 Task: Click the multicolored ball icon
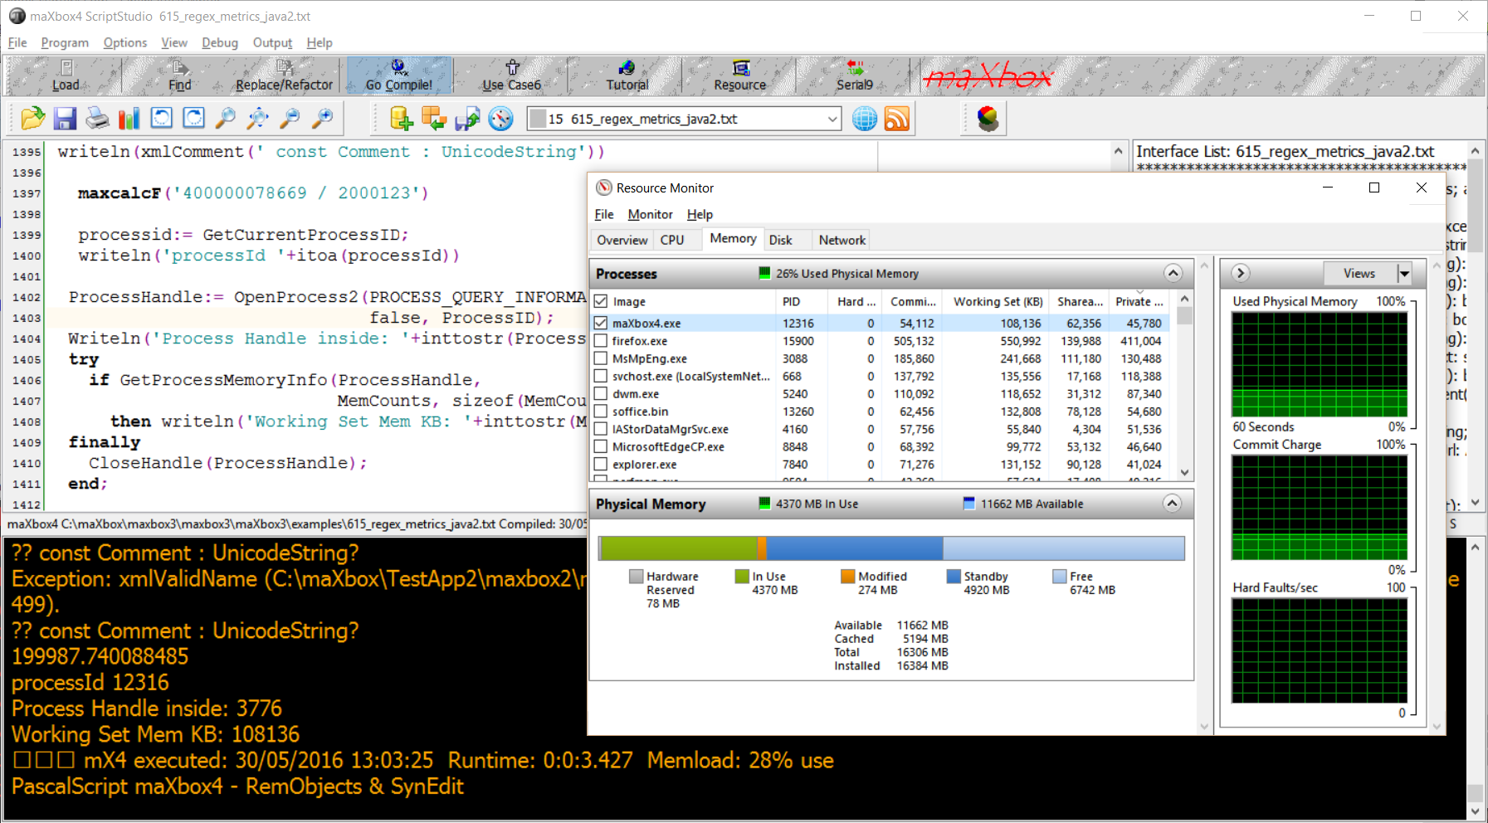click(988, 119)
